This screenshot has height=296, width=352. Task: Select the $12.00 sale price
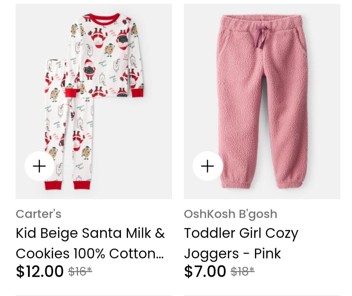[x=40, y=271]
